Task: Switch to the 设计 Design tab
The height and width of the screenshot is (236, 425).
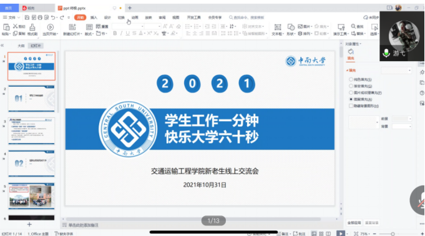Action: pyautogui.click(x=107, y=17)
